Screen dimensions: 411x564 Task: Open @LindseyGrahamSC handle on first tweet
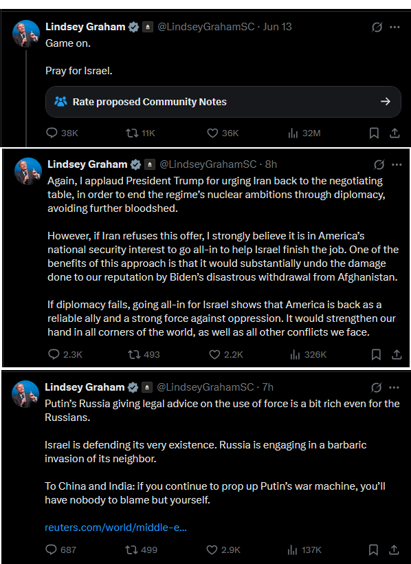coord(206,27)
